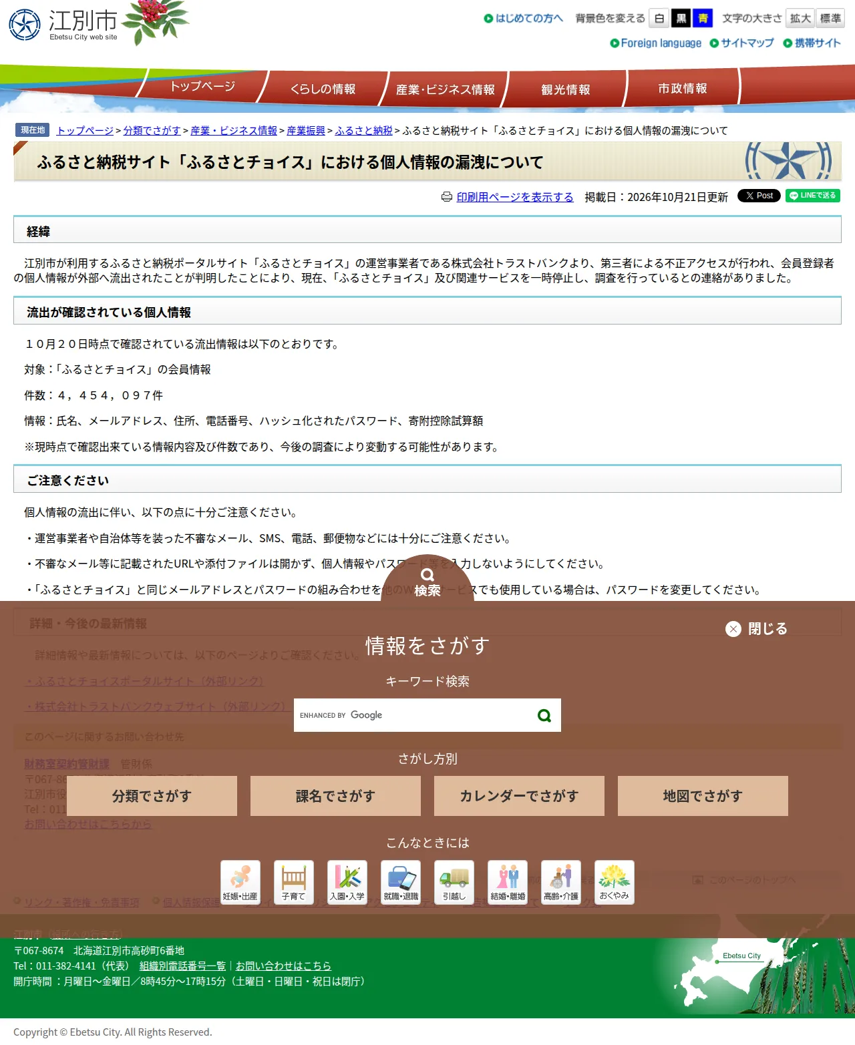Share via LINEで送る button
This screenshot has height=1045, width=855.
point(813,196)
